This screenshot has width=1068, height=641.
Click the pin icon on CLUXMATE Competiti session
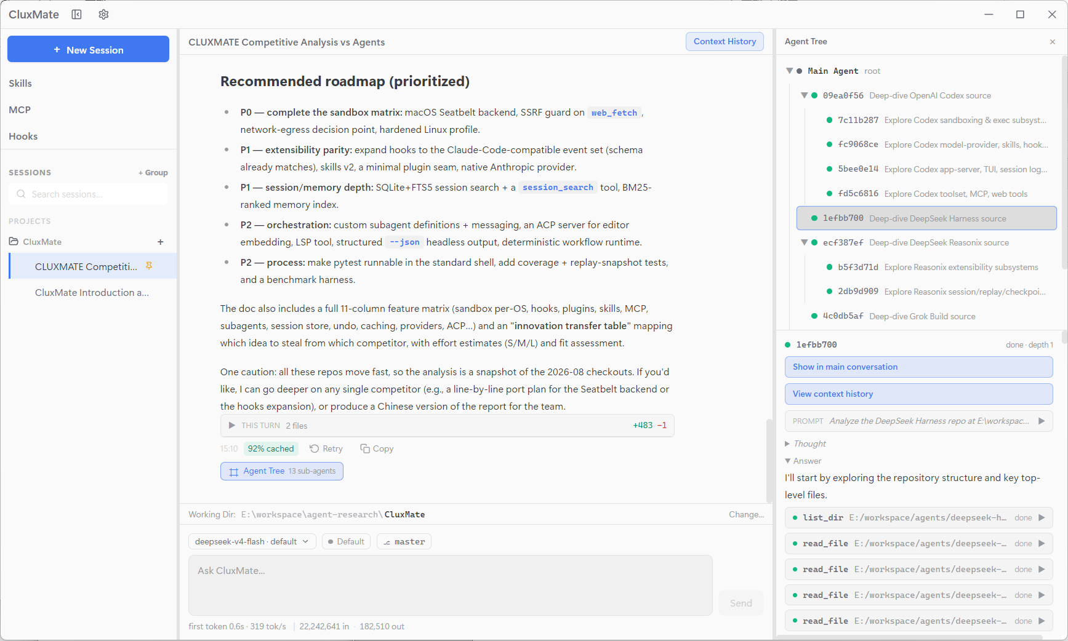pos(149,266)
